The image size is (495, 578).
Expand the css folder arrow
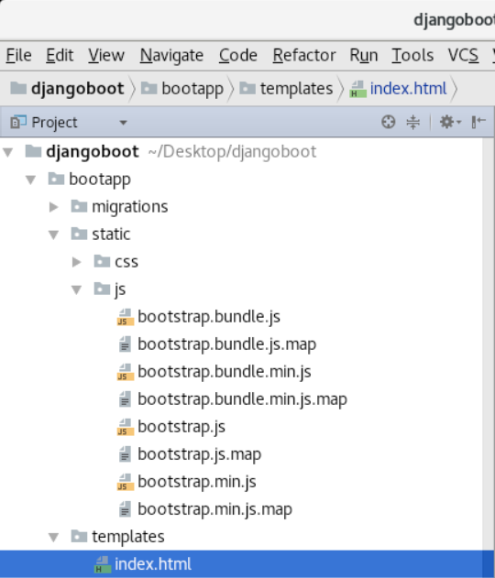point(77,262)
